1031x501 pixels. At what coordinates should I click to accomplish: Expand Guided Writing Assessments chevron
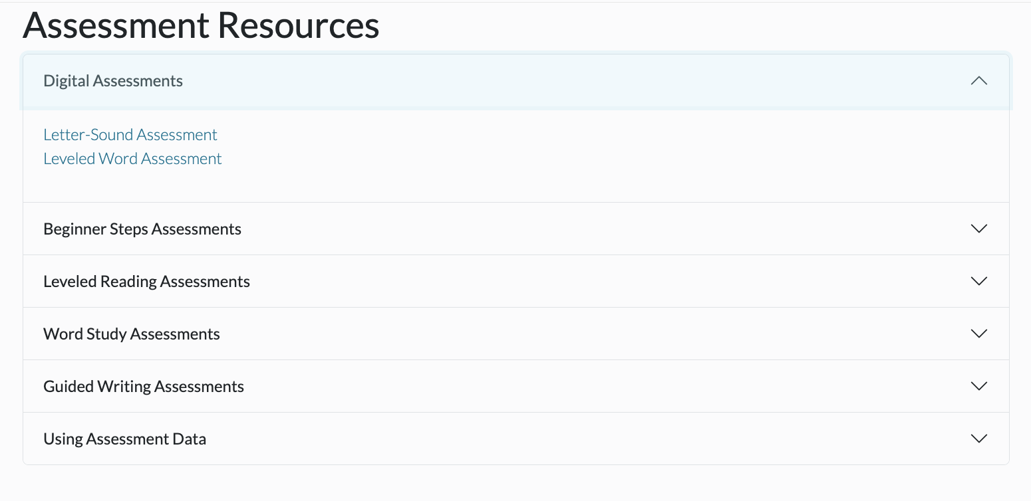(x=978, y=386)
